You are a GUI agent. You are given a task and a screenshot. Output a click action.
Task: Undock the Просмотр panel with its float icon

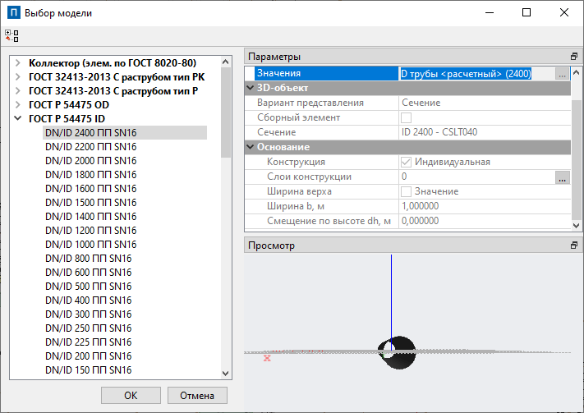pyautogui.click(x=574, y=246)
